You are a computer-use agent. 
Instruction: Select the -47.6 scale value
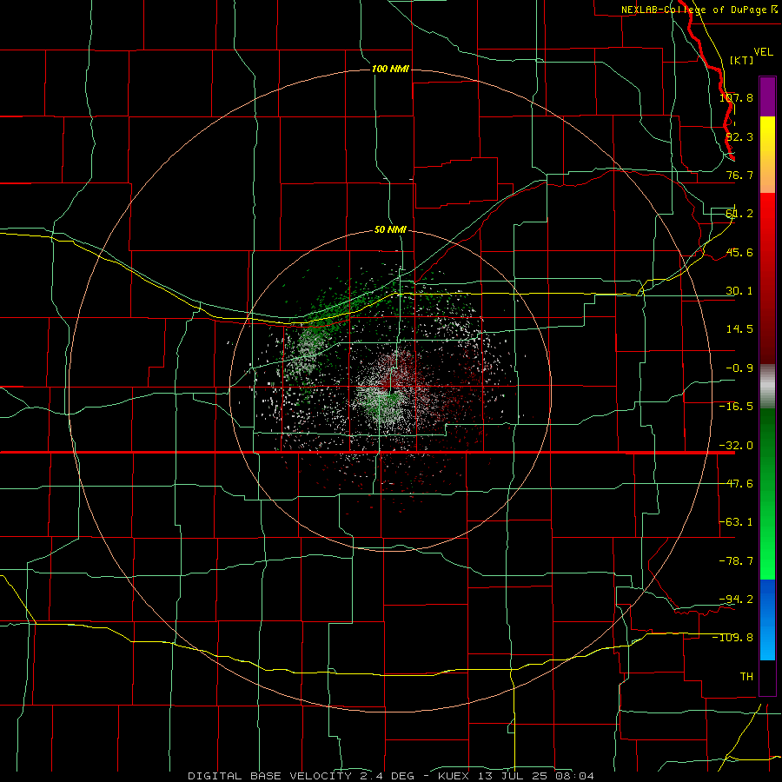tap(736, 484)
